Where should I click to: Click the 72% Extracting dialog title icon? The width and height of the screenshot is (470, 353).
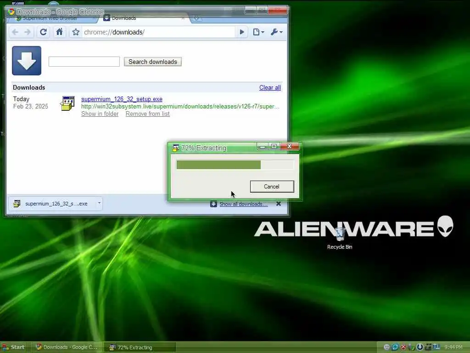pos(176,148)
